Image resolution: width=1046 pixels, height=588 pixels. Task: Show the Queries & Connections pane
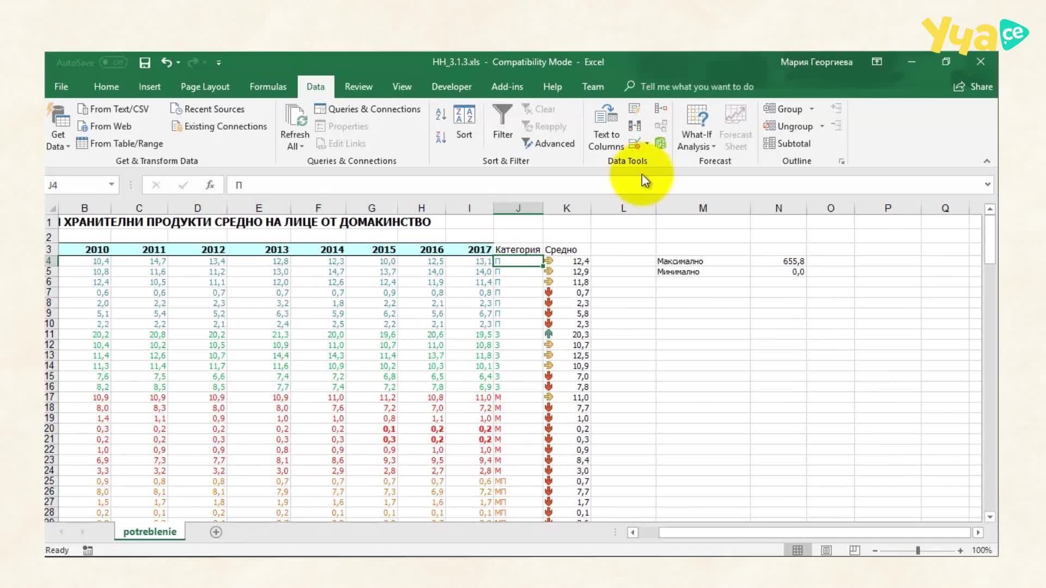click(x=368, y=109)
